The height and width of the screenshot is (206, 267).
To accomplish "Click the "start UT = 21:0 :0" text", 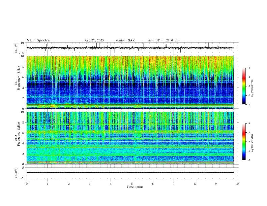I will (x=163, y=40).
